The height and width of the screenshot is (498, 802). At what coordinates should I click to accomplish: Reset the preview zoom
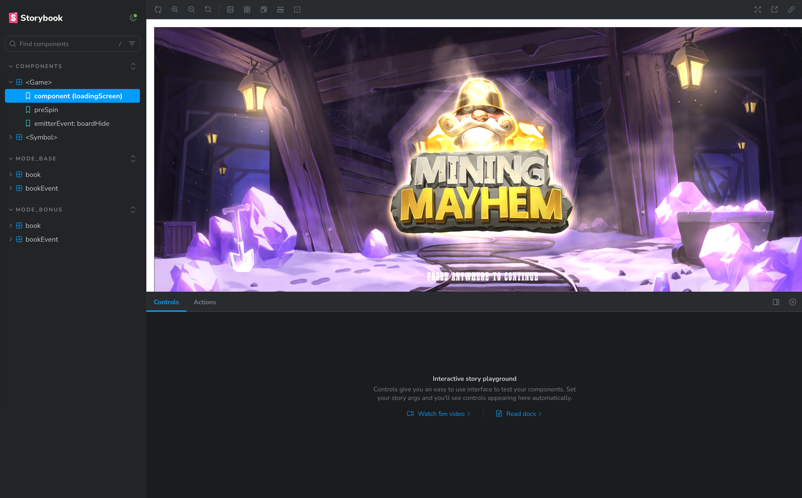tap(208, 10)
